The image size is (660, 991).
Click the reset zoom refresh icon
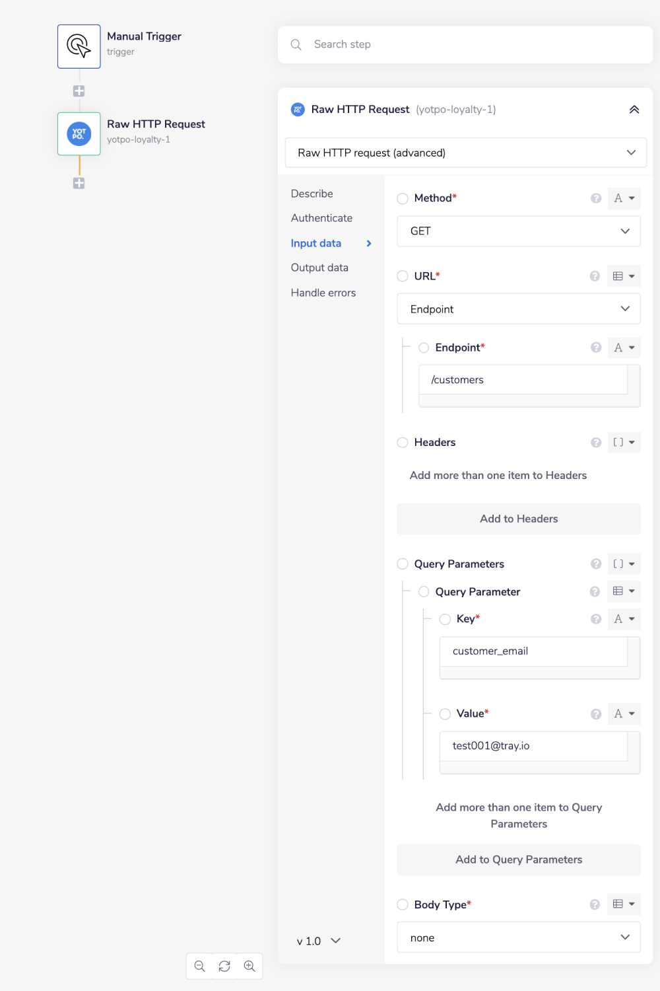pyautogui.click(x=224, y=966)
